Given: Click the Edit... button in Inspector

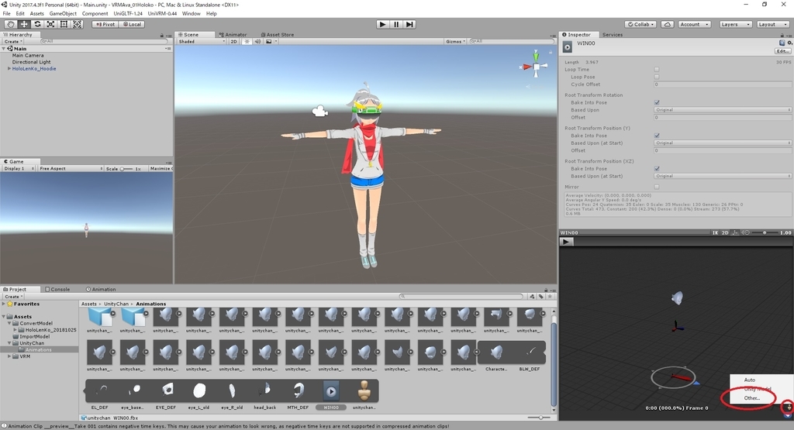Looking at the screenshot, I should [x=782, y=51].
